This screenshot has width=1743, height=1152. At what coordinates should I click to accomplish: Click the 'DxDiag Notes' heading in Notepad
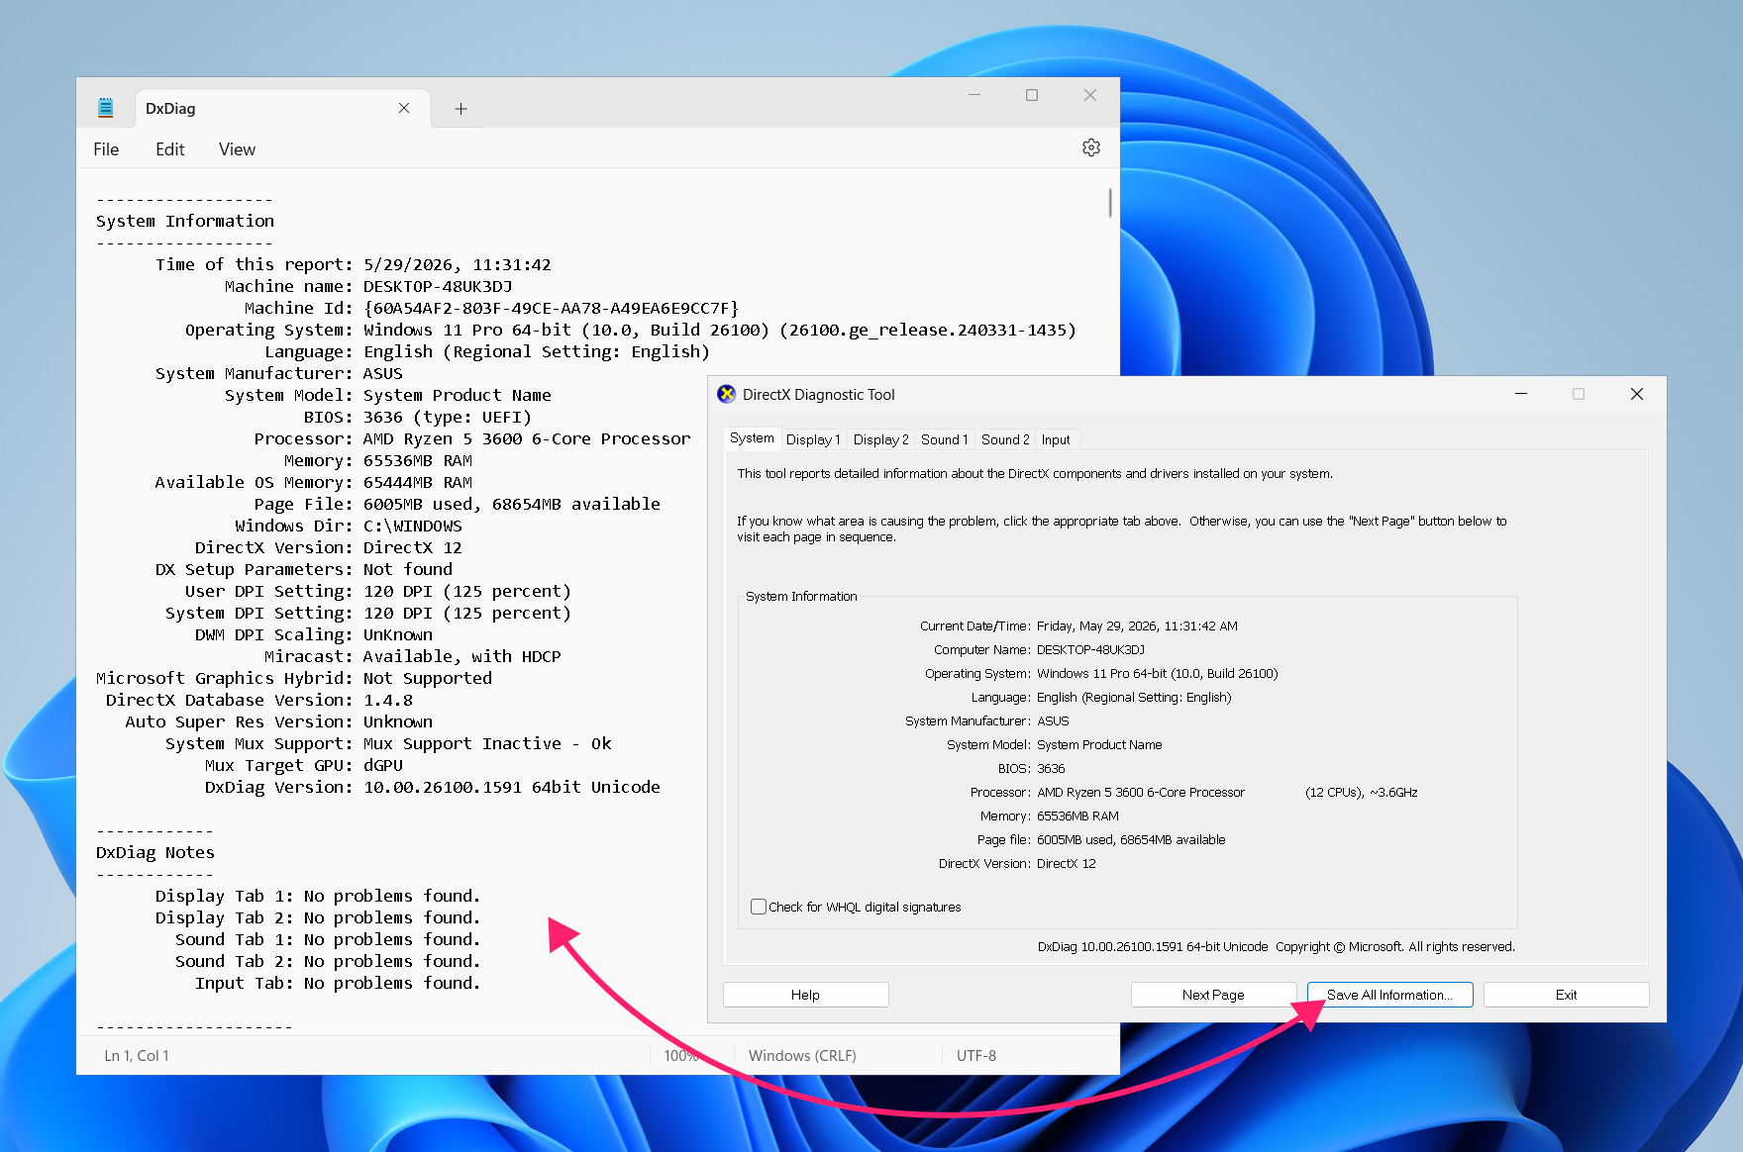click(155, 852)
